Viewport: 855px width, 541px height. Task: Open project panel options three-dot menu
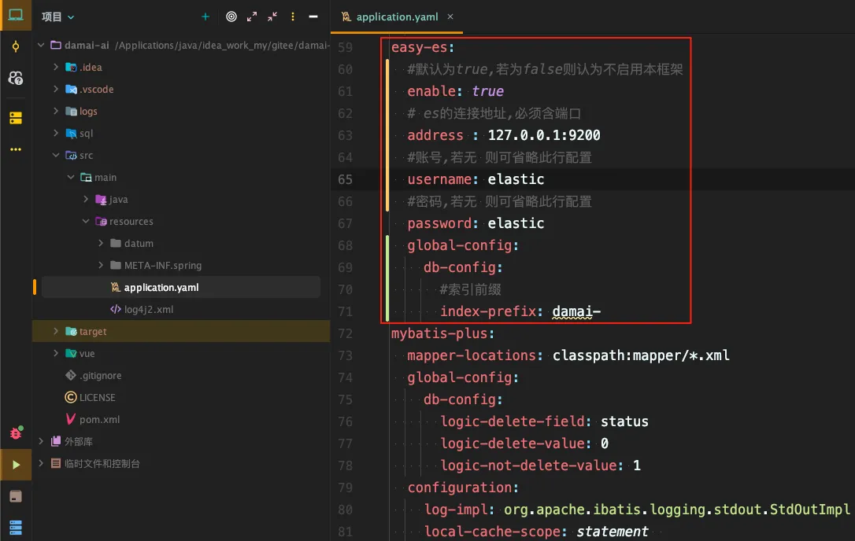(294, 17)
